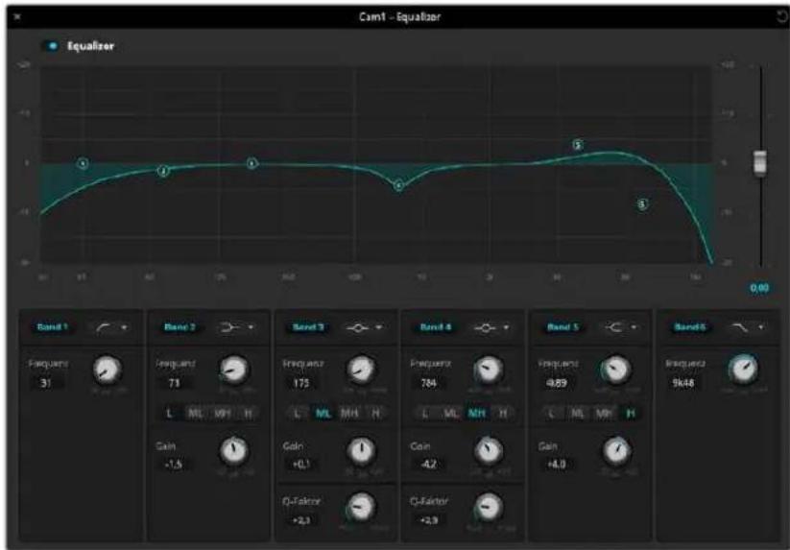Toggle the Band 4 enable button
The image size is (790, 550).
[435, 327]
